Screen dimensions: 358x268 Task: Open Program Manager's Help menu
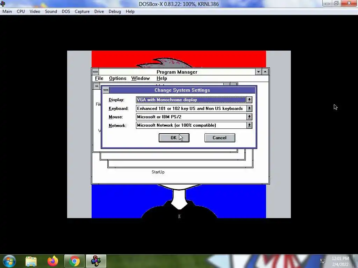tap(162, 79)
